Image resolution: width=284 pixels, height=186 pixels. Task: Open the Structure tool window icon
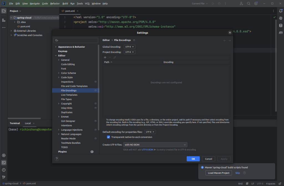click(4, 20)
